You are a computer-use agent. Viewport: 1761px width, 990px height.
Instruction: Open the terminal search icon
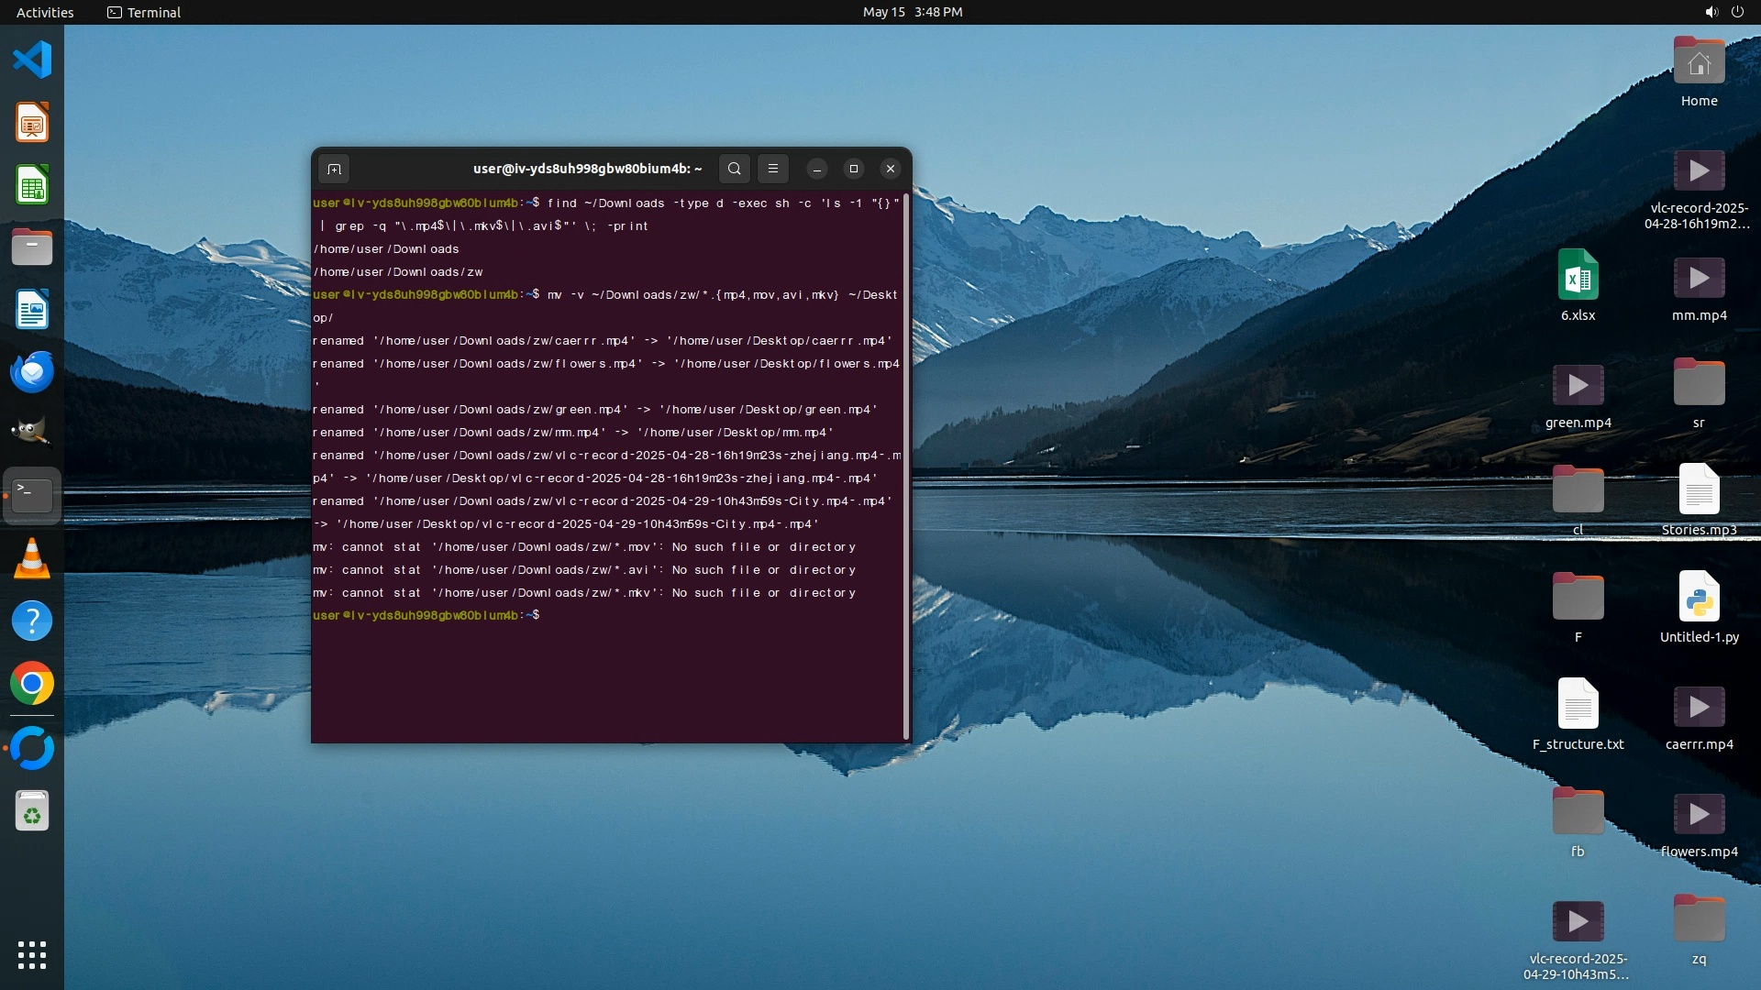pyautogui.click(x=734, y=169)
